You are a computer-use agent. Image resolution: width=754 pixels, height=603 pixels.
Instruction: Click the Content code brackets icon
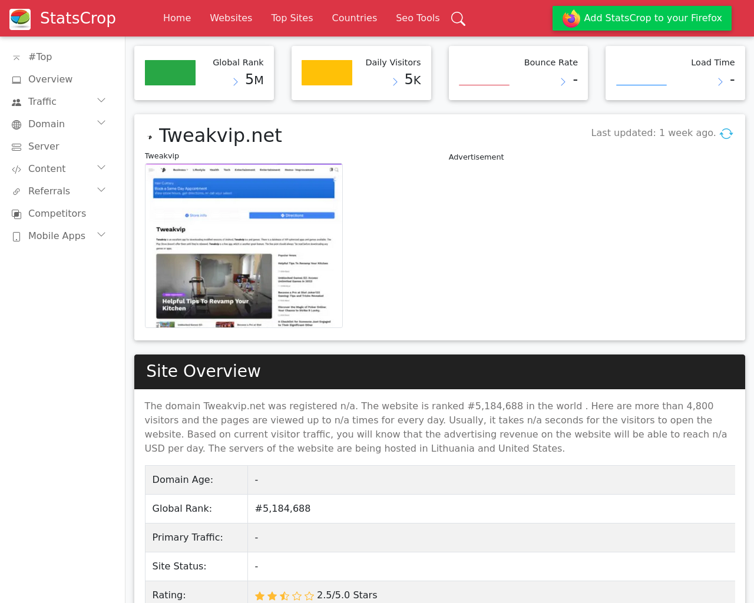point(16,169)
